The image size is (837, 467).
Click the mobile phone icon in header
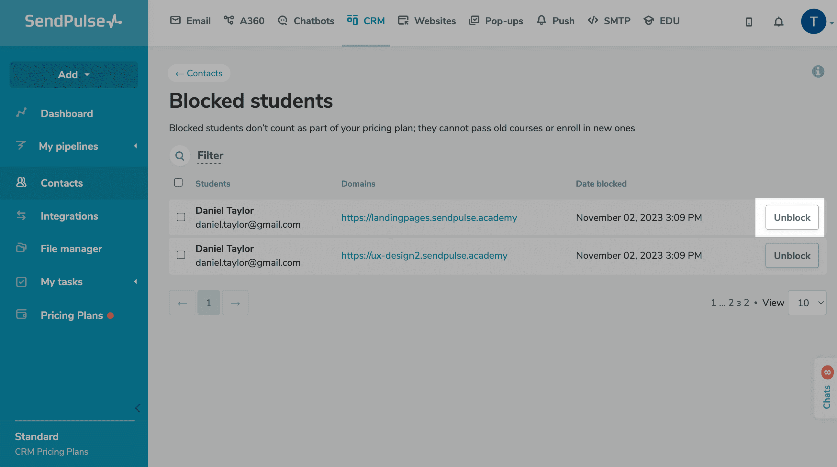tap(749, 22)
